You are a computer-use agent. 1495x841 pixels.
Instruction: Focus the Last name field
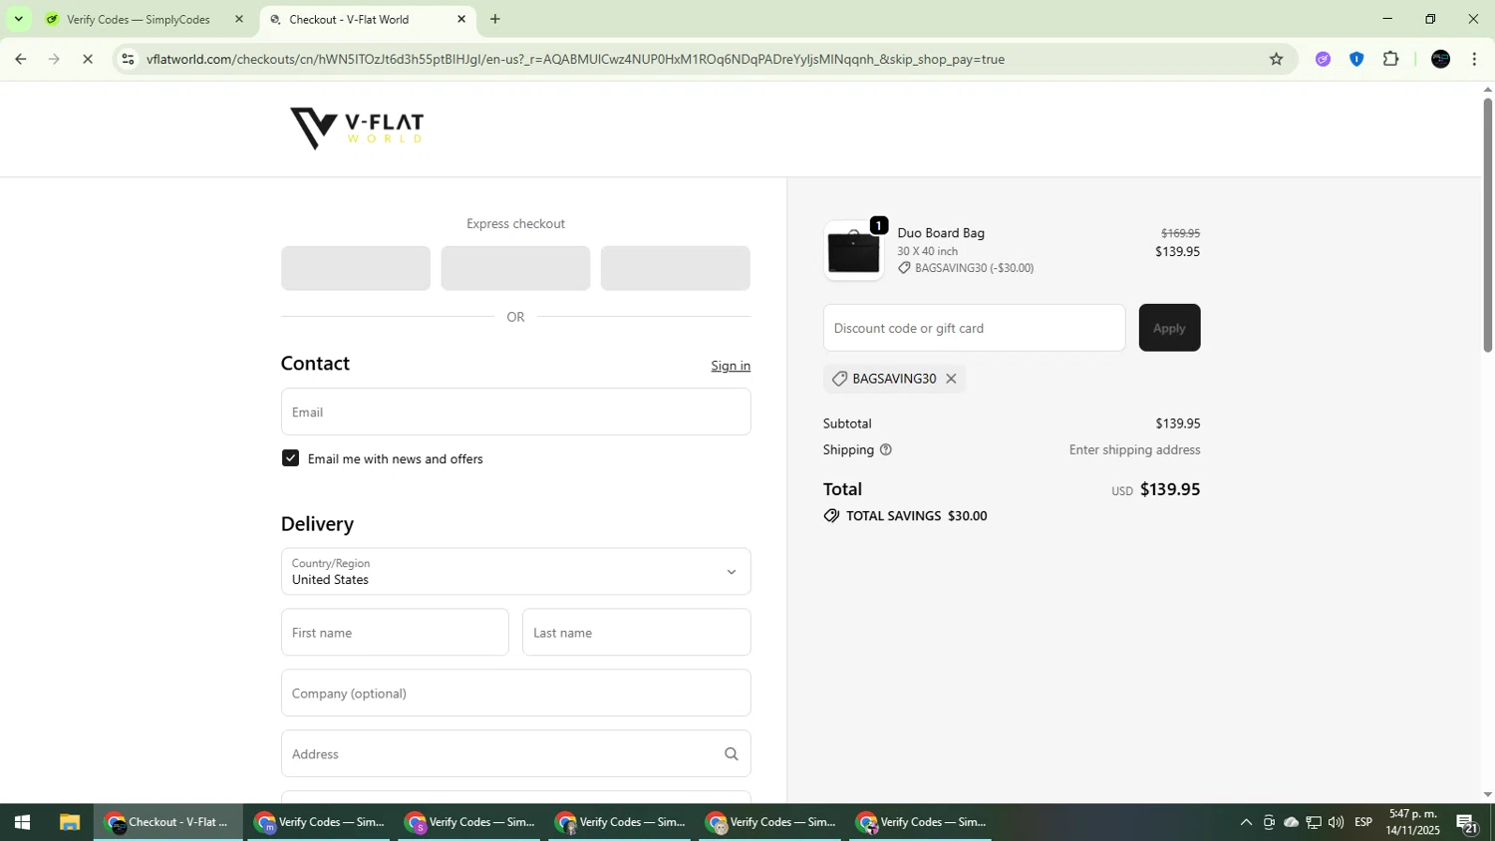[x=636, y=633]
